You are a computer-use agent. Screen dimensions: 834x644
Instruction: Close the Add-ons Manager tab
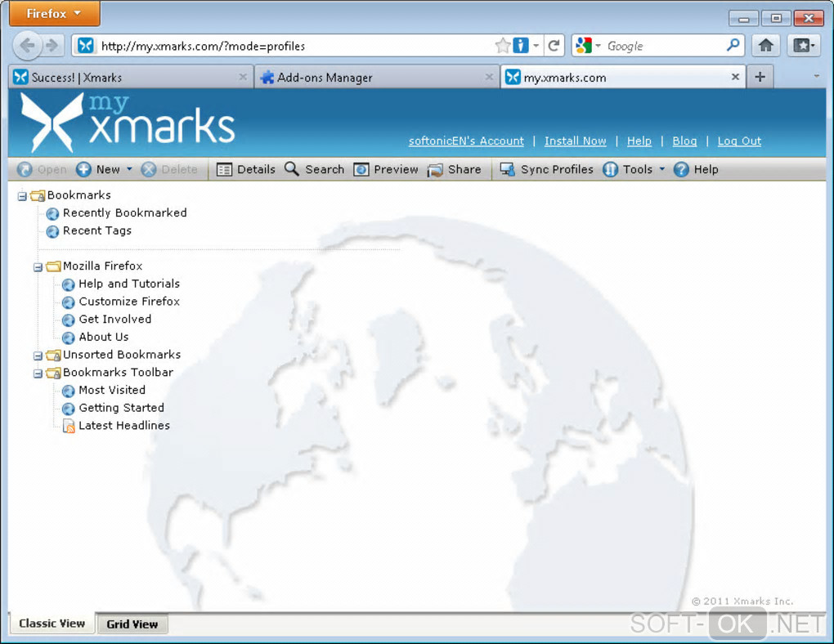tap(489, 77)
